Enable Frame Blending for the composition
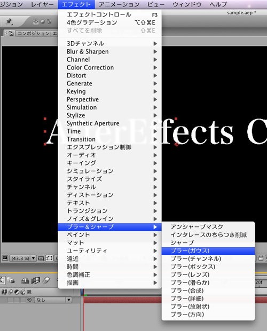Image resolution: width=267 pixels, height=331 pixels. coord(36,280)
